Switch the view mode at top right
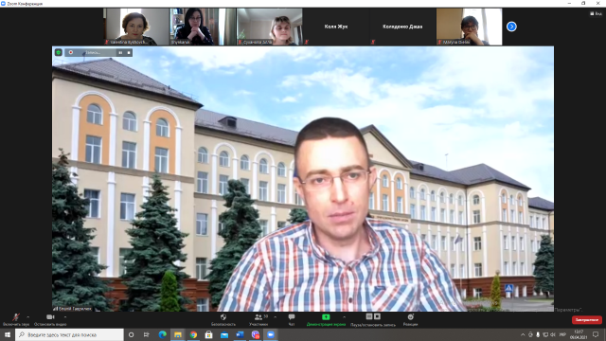 click(596, 13)
